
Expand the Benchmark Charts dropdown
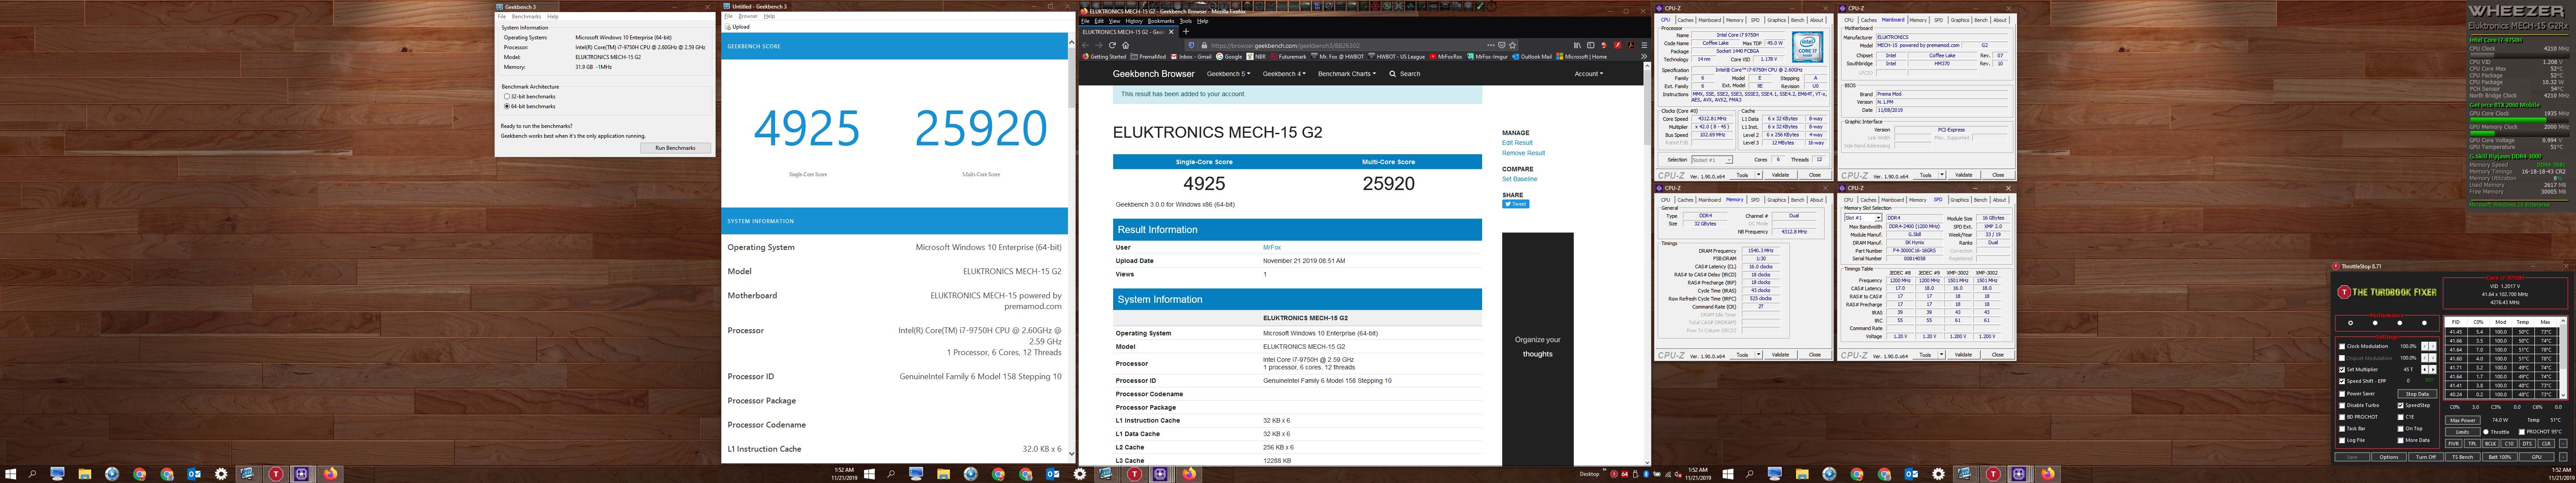point(1346,74)
